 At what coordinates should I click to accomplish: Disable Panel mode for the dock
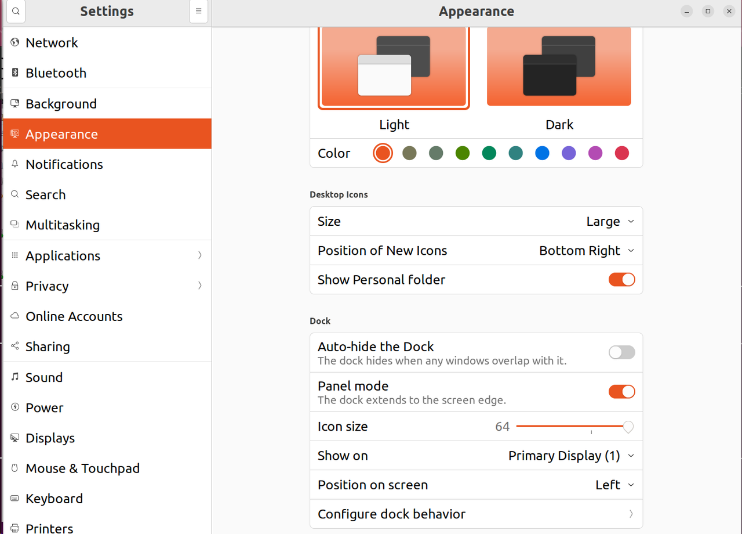coord(621,392)
